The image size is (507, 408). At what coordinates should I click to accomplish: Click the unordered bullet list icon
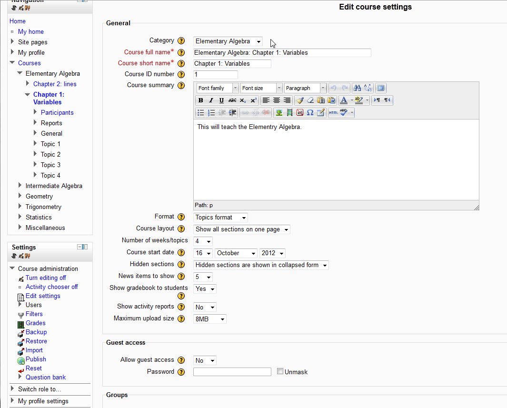click(x=201, y=113)
